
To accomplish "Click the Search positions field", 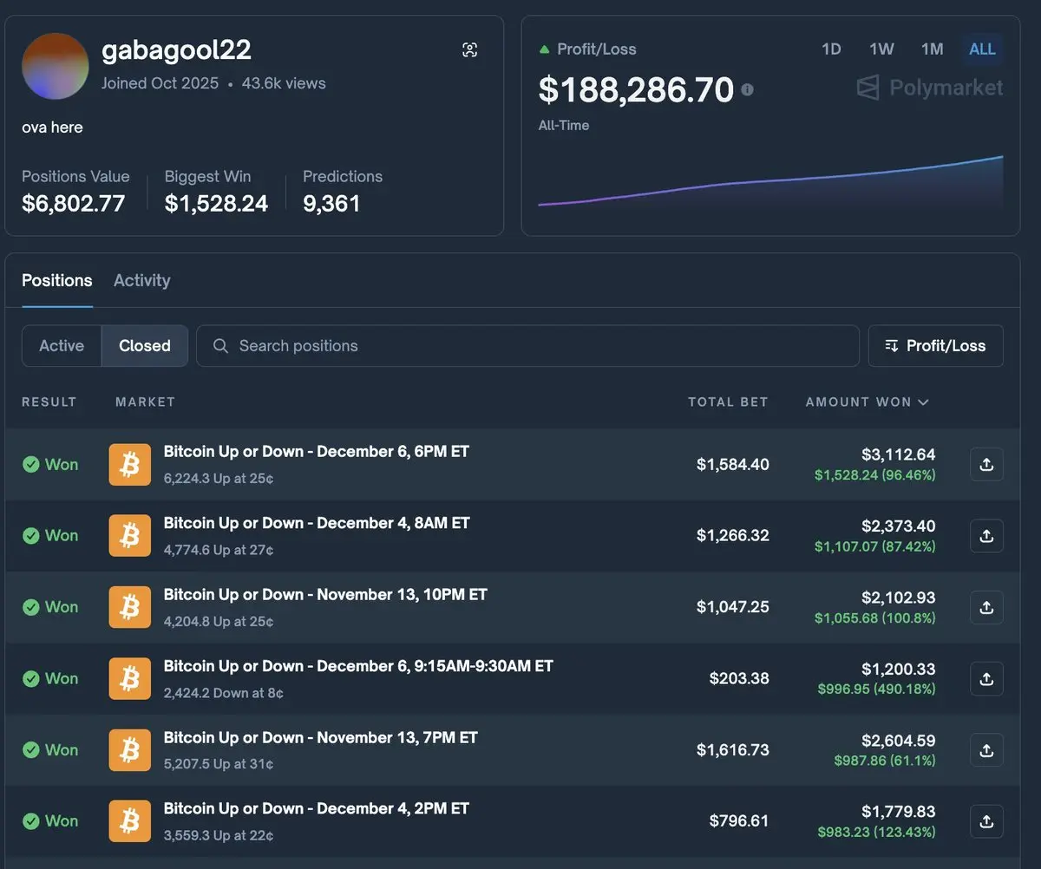I will pos(527,345).
